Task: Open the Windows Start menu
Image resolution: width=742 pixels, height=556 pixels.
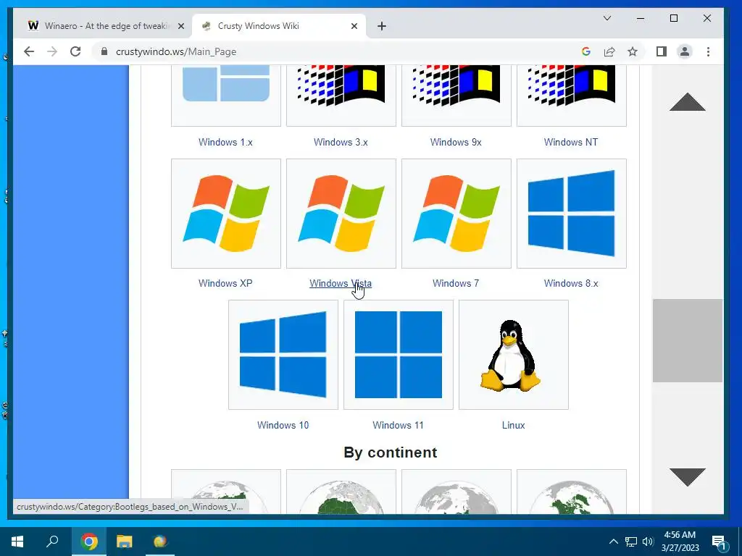Action: [17, 542]
